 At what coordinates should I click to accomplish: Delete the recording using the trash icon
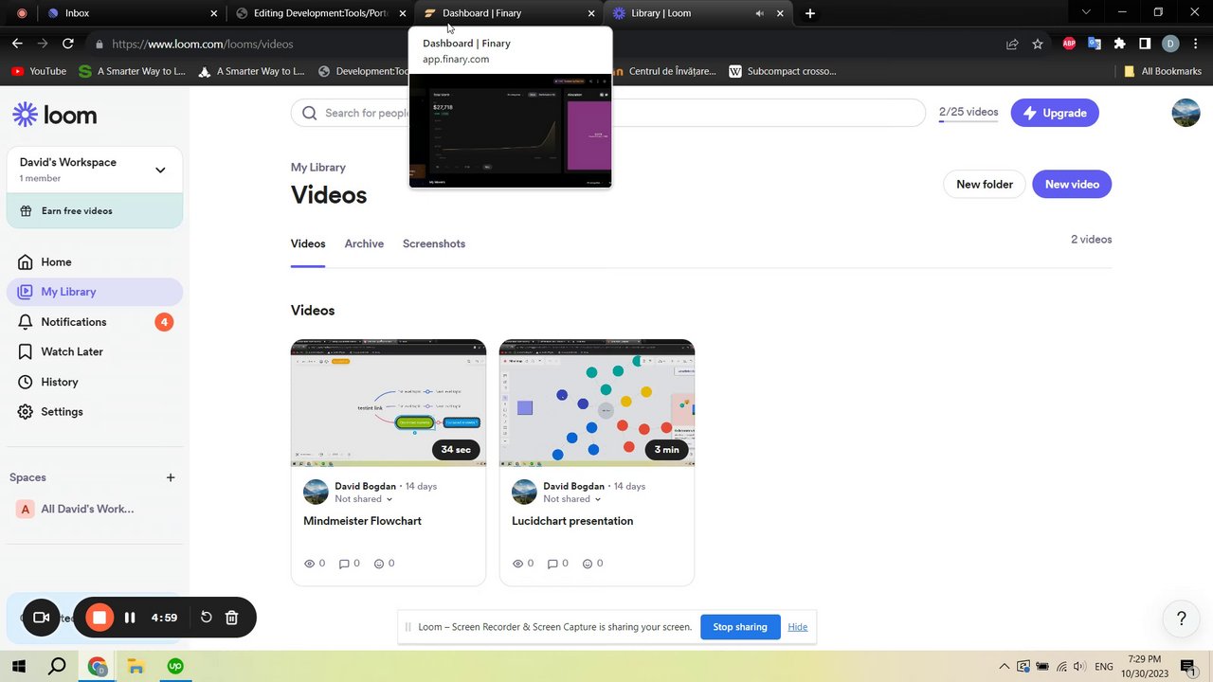point(231,618)
